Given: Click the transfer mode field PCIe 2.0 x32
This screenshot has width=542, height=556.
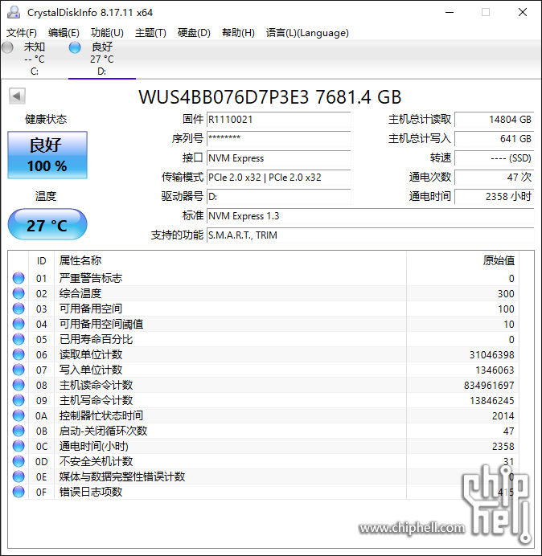Looking at the screenshot, I should (278, 177).
